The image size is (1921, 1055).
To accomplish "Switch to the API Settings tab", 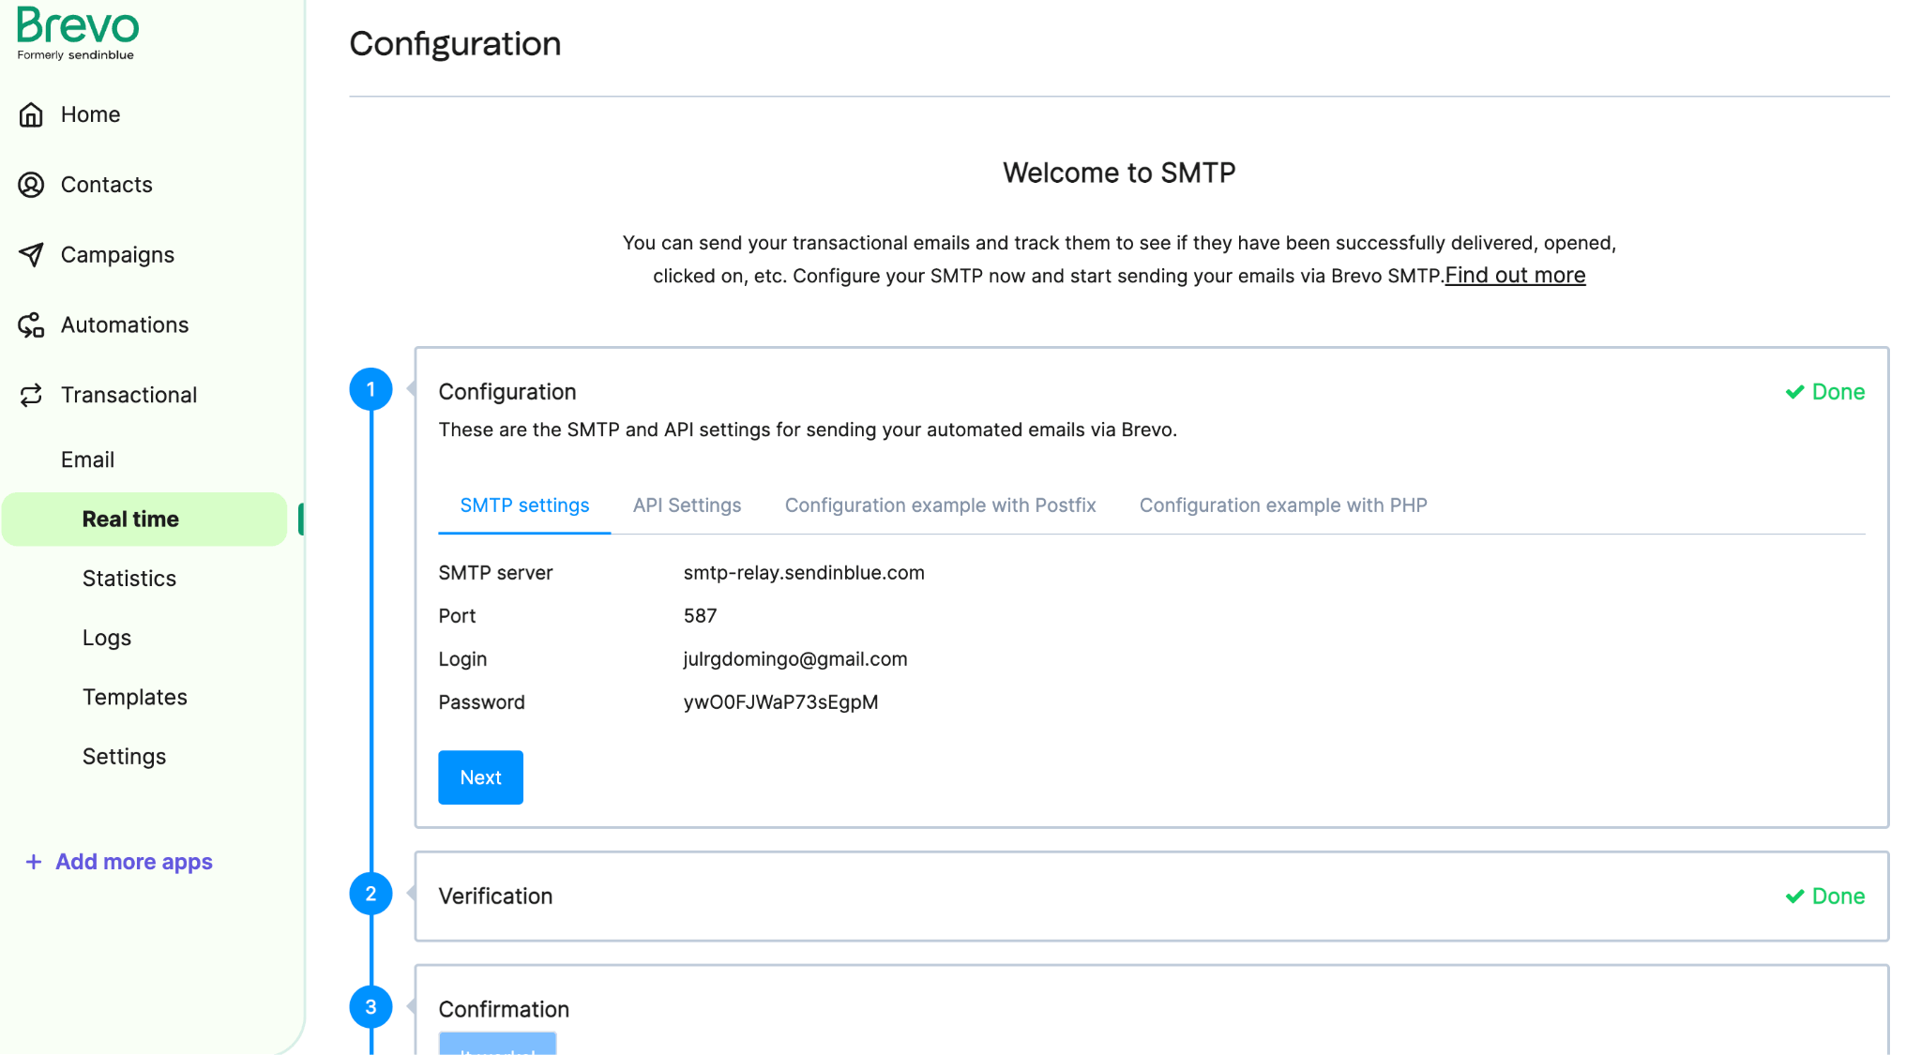I will pos(687,505).
